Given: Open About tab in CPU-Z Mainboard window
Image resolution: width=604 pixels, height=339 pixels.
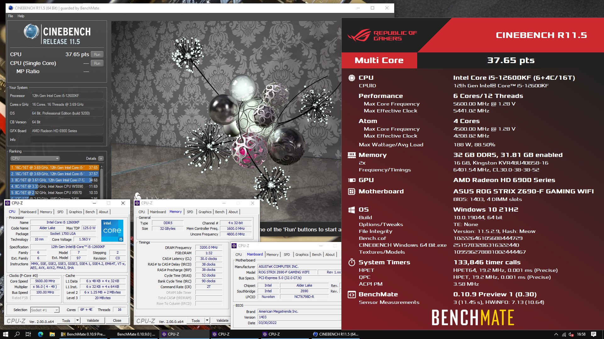Looking at the screenshot, I should coord(330,255).
